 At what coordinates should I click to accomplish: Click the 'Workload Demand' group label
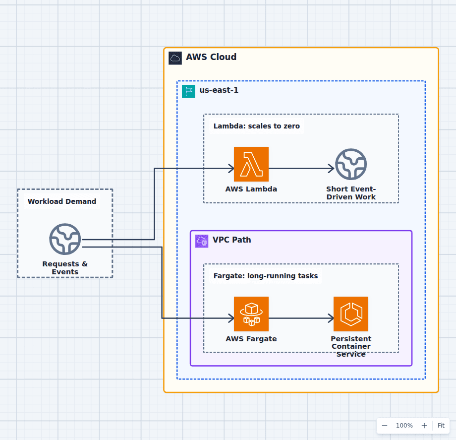(61, 201)
